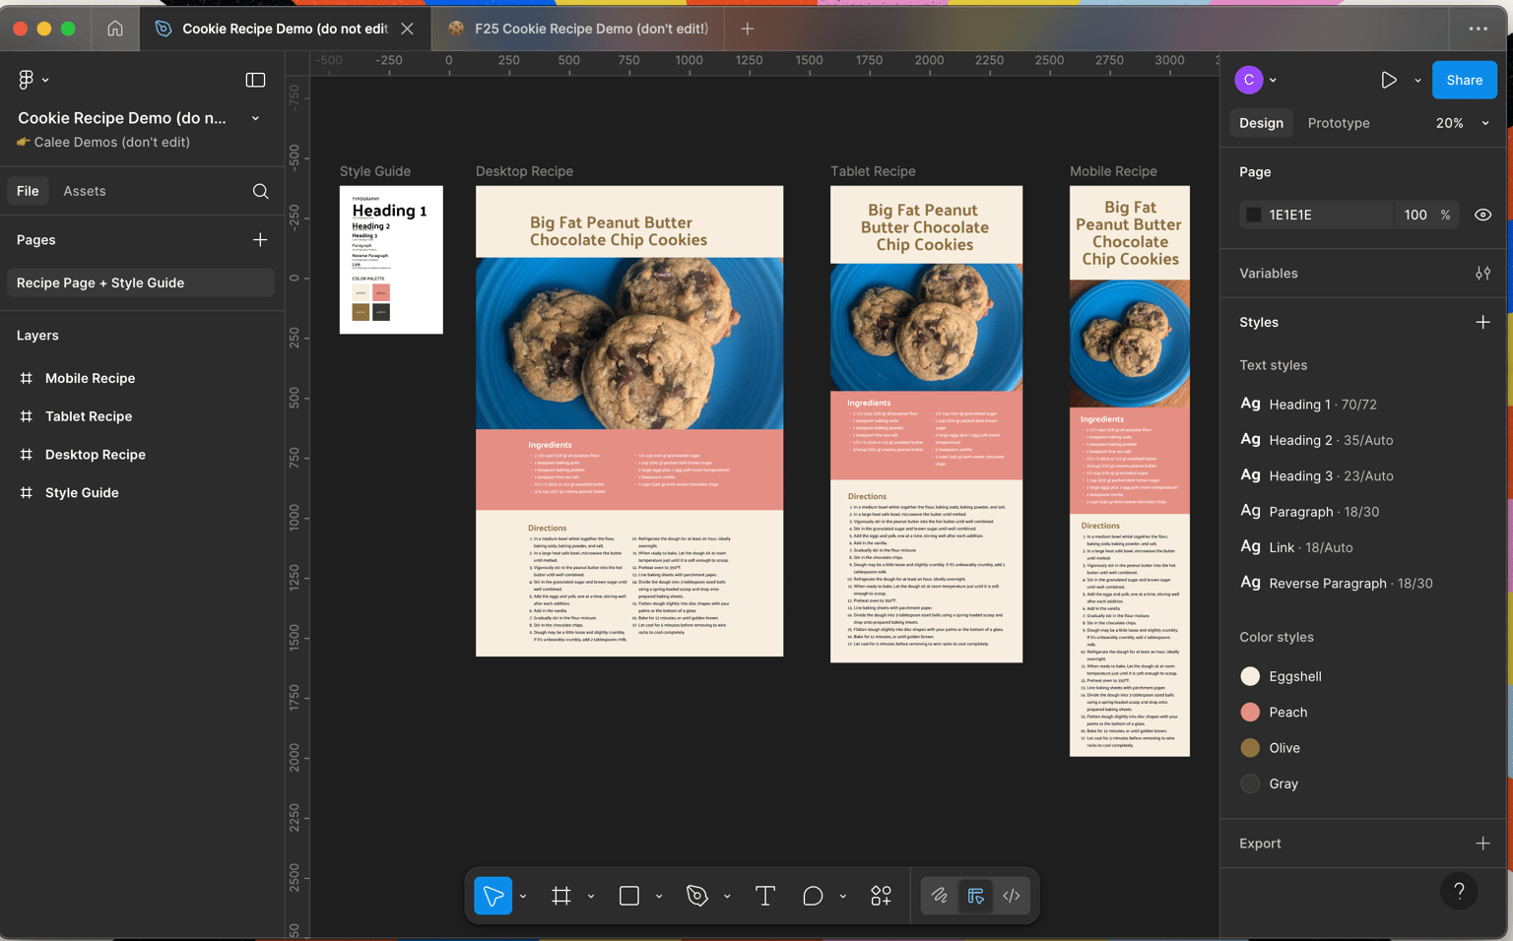Click the background opacity 100 field

1415,215
